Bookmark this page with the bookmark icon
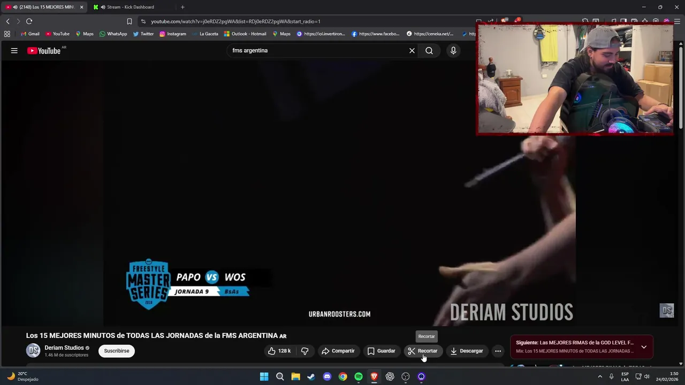Viewport: 685px width, 385px height. point(129,21)
